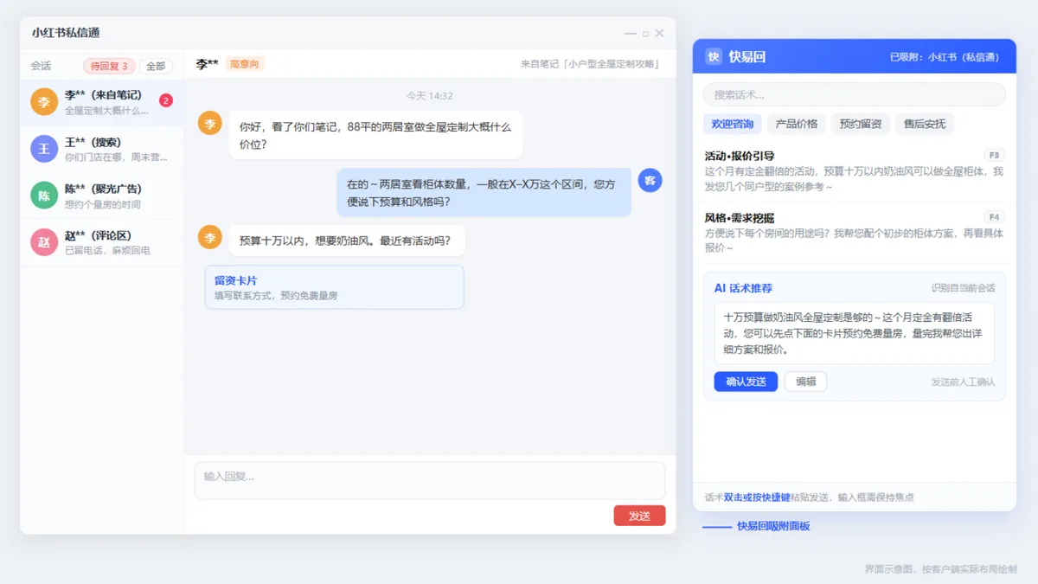The height and width of the screenshot is (584, 1038).
Task: Click the 发送前人工确认 note
Action: click(963, 382)
